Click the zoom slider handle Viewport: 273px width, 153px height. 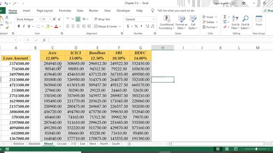(x=256, y=149)
